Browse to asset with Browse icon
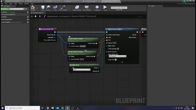The image size is (196, 110). [x=48, y=8]
